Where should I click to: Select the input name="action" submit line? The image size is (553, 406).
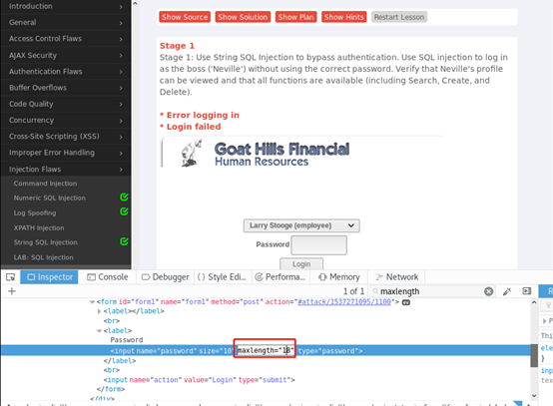(199, 380)
